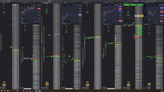This screenshot has width=164, height=92.
Task: Select the trend line tool in the rightmost chart sidebar
Action: tap(145, 7)
